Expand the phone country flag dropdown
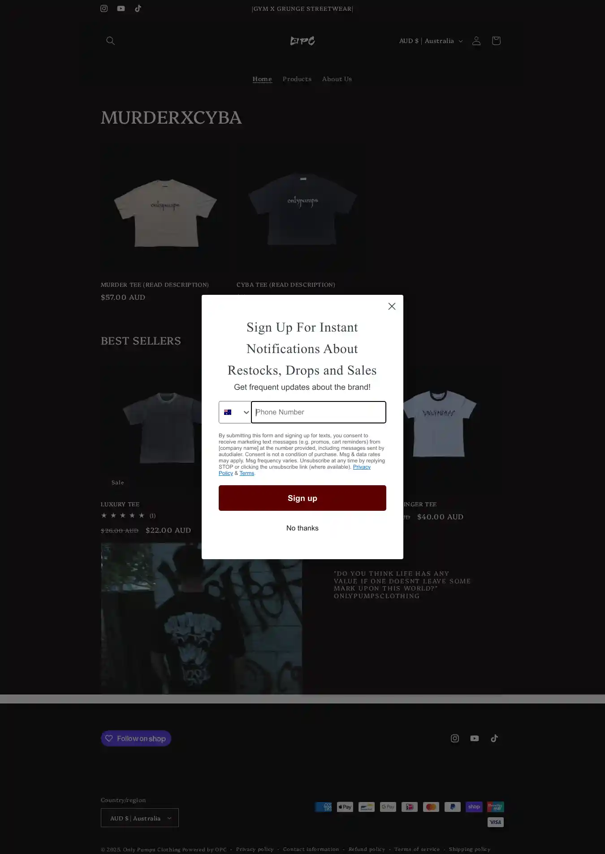Viewport: 605px width, 854px height. 235,412
